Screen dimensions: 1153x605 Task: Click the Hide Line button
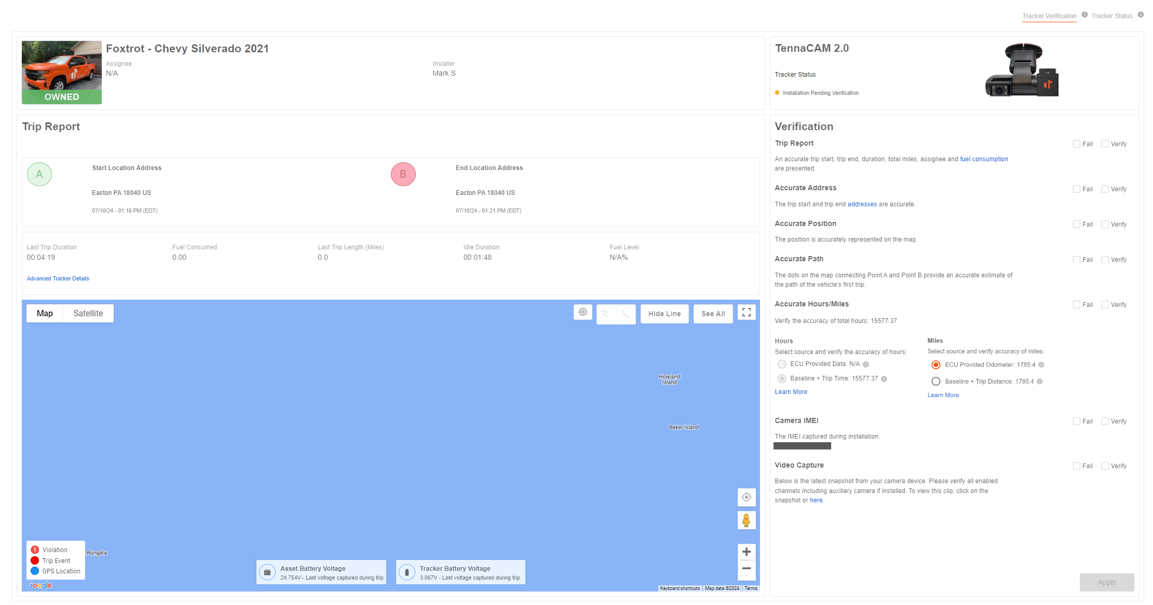664,314
